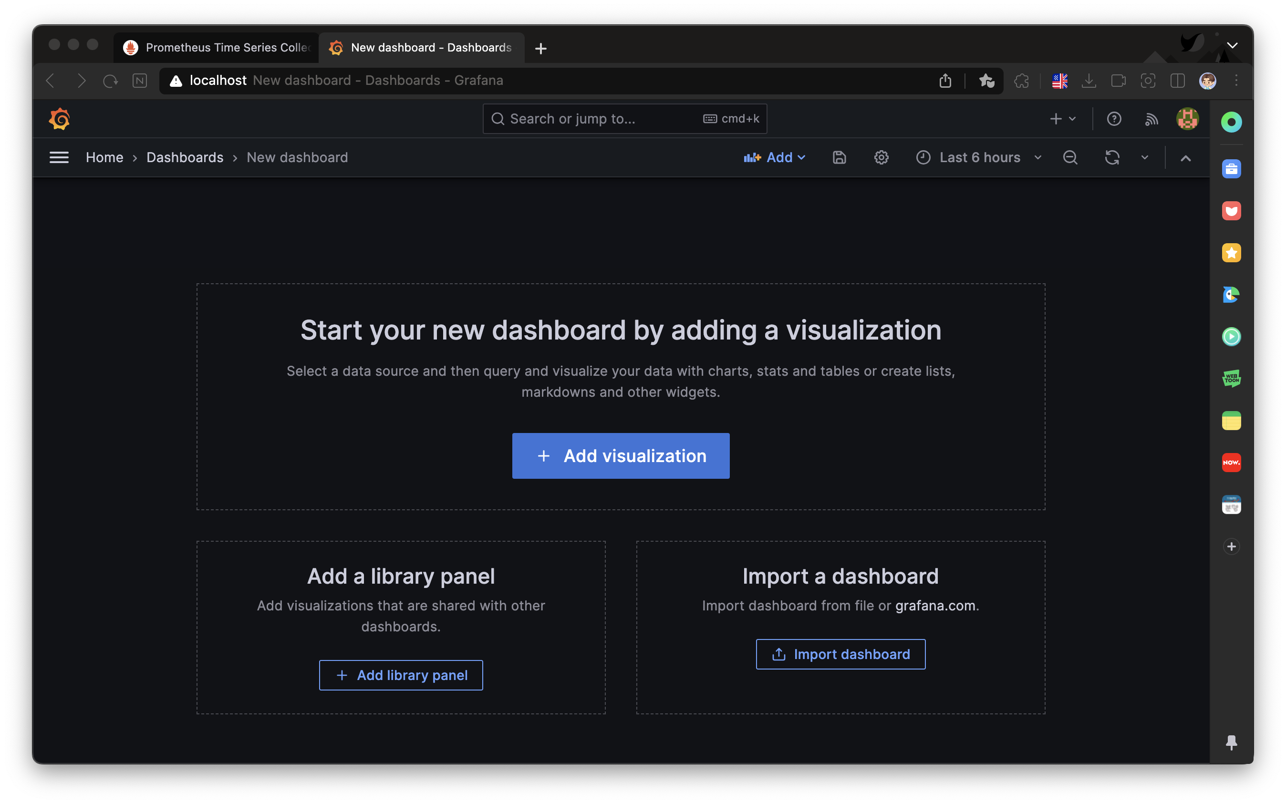Switch to the Prometheus Time Series tab

coord(217,48)
